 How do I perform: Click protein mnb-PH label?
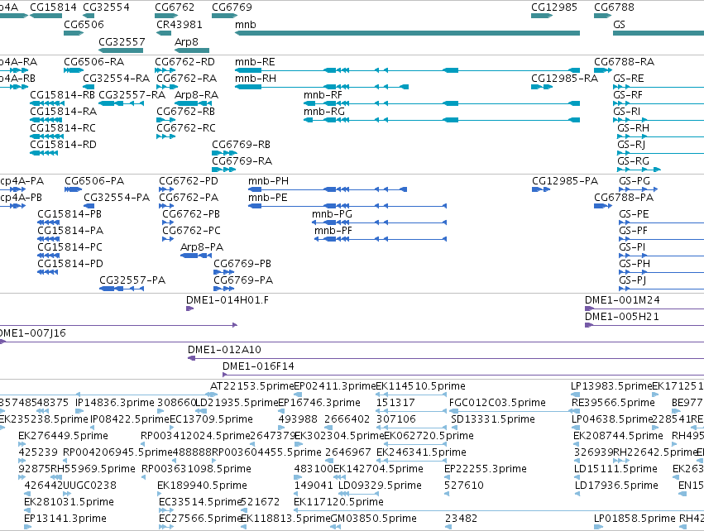click(x=269, y=181)
